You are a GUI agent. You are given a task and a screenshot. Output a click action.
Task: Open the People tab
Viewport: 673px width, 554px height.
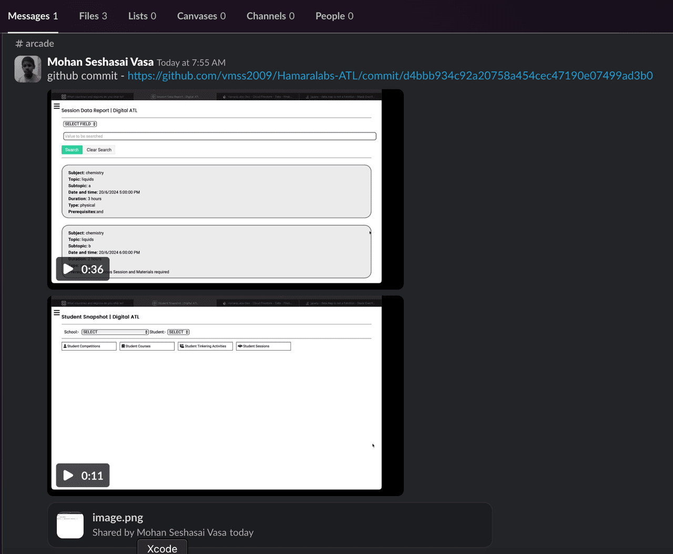[334, 16]
